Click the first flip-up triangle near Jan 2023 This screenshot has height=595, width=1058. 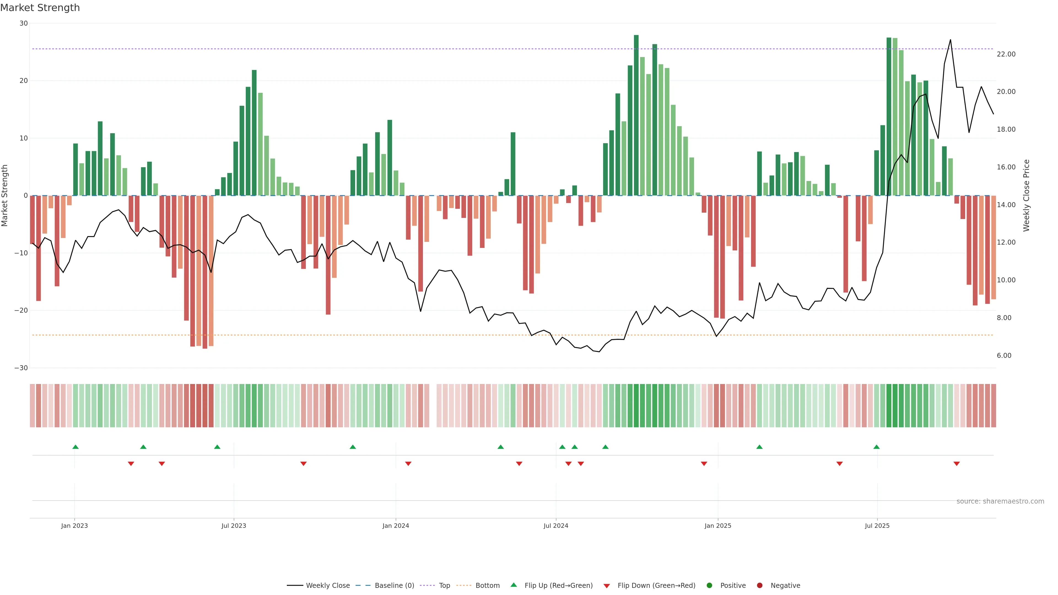pos(75,447)
